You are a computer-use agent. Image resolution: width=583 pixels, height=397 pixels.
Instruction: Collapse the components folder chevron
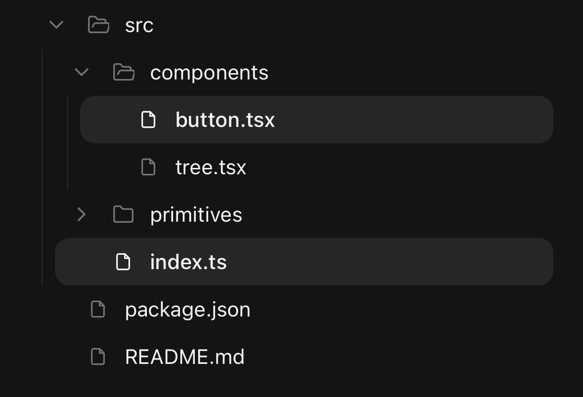pos(82,72)
